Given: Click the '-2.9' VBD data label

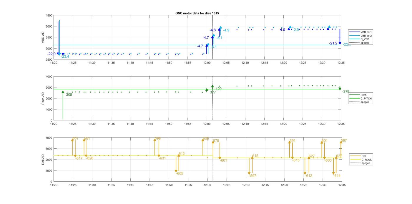Looking at the screenshot, I should [x=296, y=30].
